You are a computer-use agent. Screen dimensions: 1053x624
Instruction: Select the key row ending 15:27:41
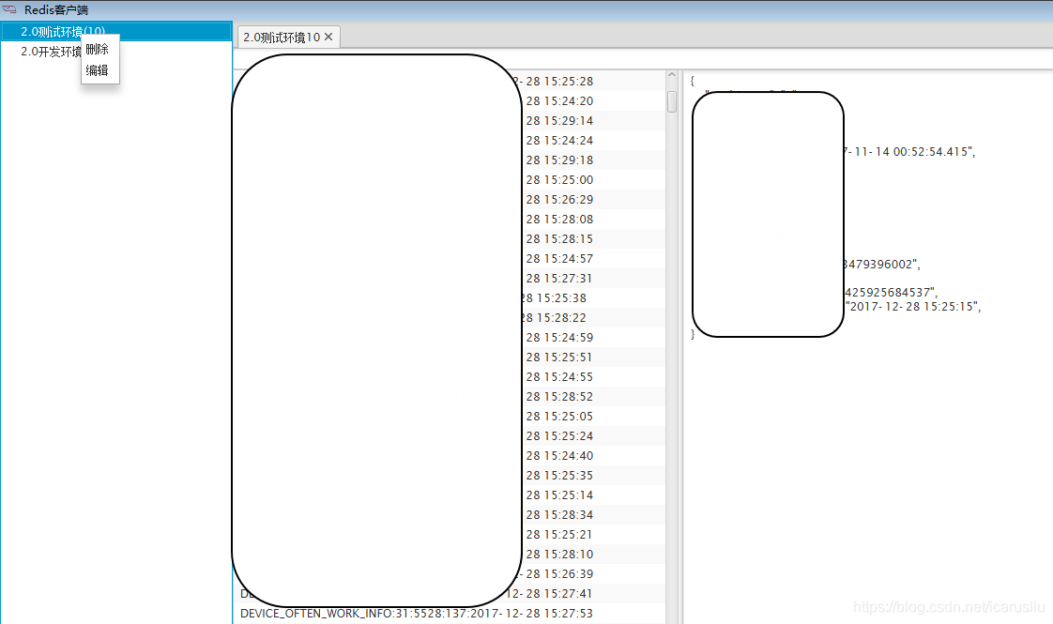(449, 594)
